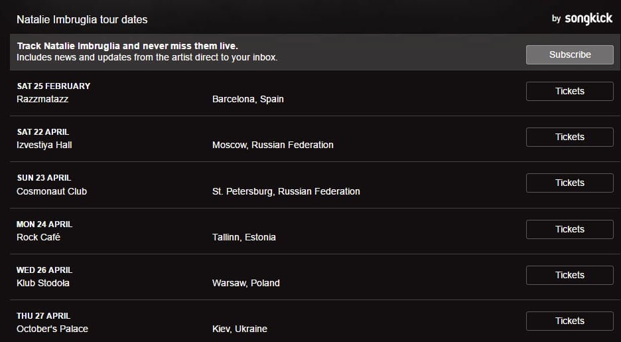Screen dimensions: 621x342
Task: Get Tickets for Kiev October's Palace show
Action: pos(569,321)
